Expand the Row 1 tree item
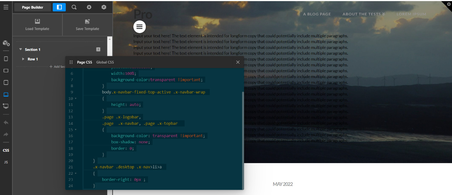The image size is (452, 195). 23,59
